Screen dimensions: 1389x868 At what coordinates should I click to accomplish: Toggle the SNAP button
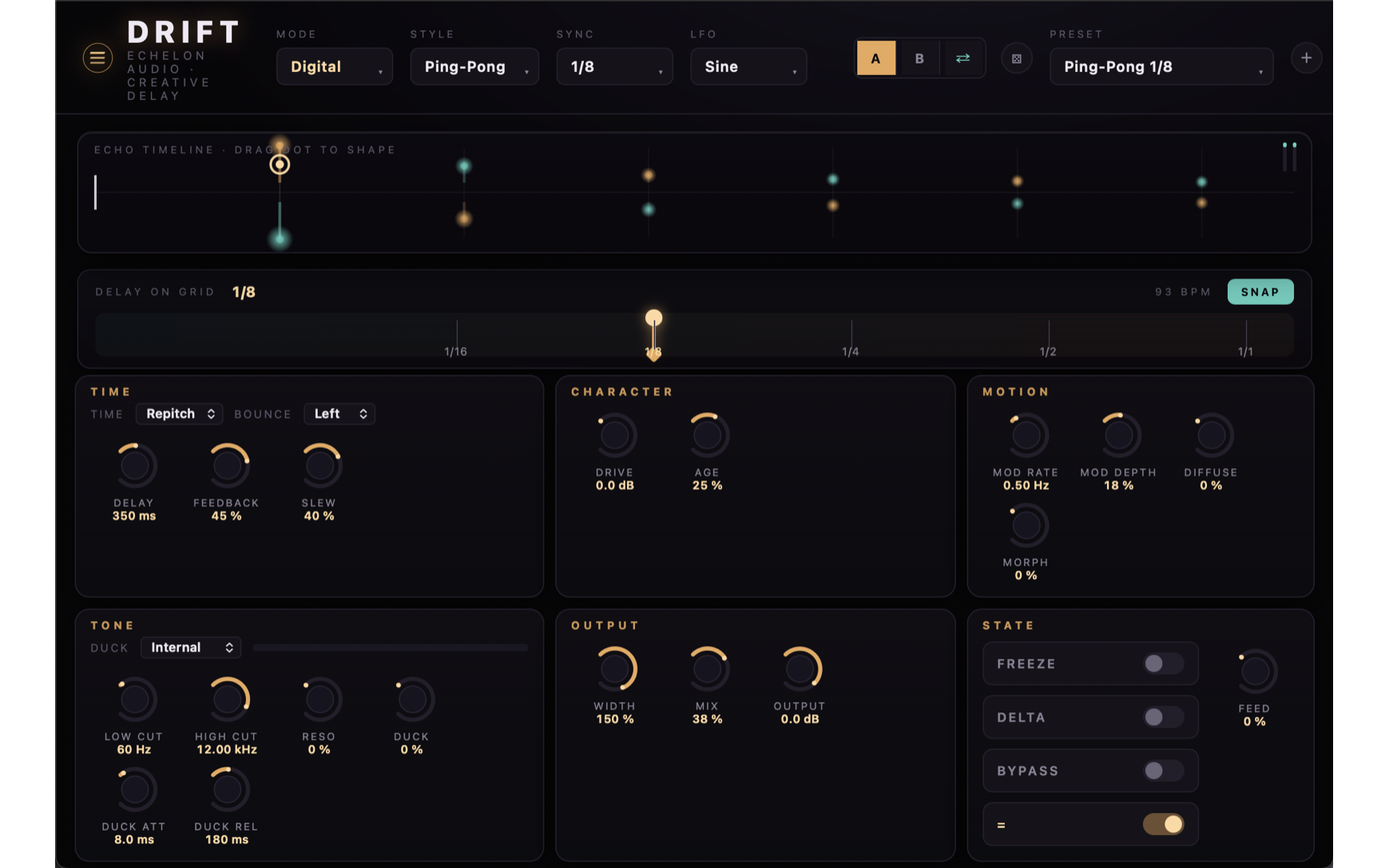tap(1260, 291)
